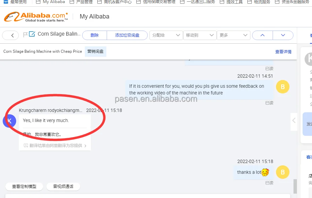Click the smiling emoji in thanks message
The height and width of the screenshot is (198, 312).
265,172
